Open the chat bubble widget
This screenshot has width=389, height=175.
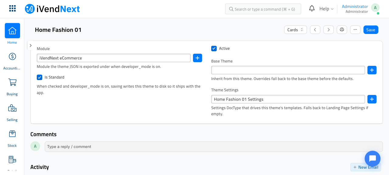click(x=373, y=159)
